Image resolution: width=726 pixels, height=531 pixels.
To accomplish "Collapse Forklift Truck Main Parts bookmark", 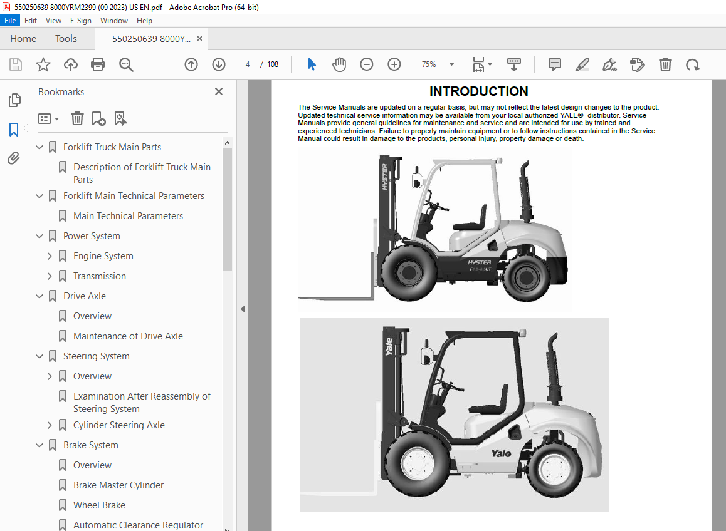I will pos(40,147).
